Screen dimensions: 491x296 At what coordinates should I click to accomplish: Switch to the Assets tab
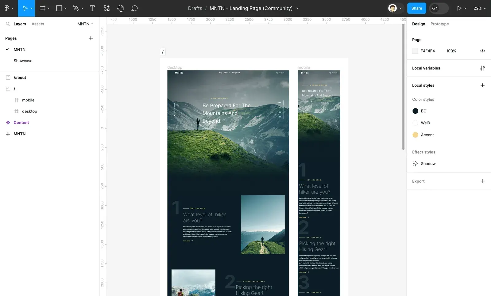38,24
